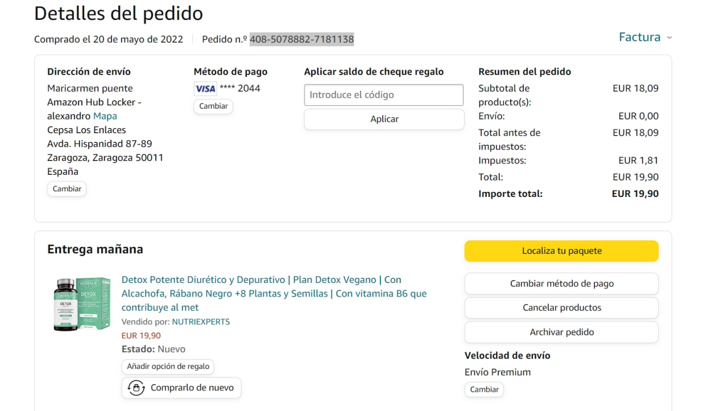Screen dimensions: 728x411
Task: Change the shipping address with Cambiar
Action: (x=67, y=189)
